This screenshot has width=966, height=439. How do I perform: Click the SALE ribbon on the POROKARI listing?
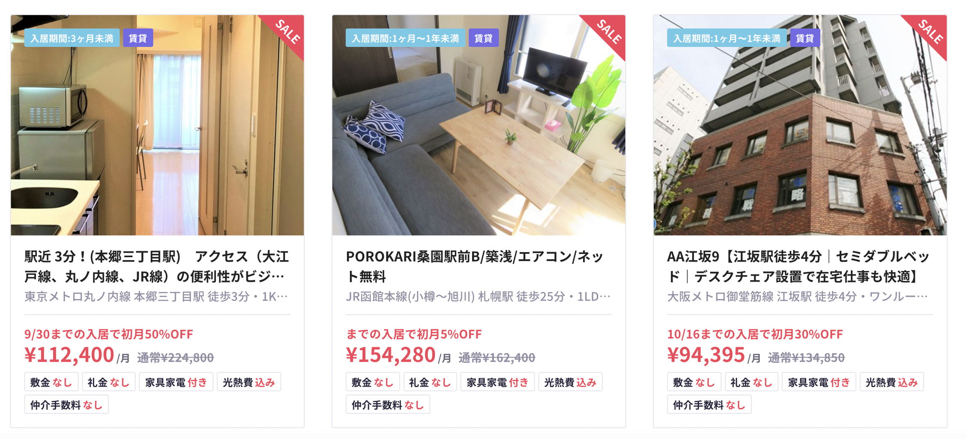[x=607, y=33]
